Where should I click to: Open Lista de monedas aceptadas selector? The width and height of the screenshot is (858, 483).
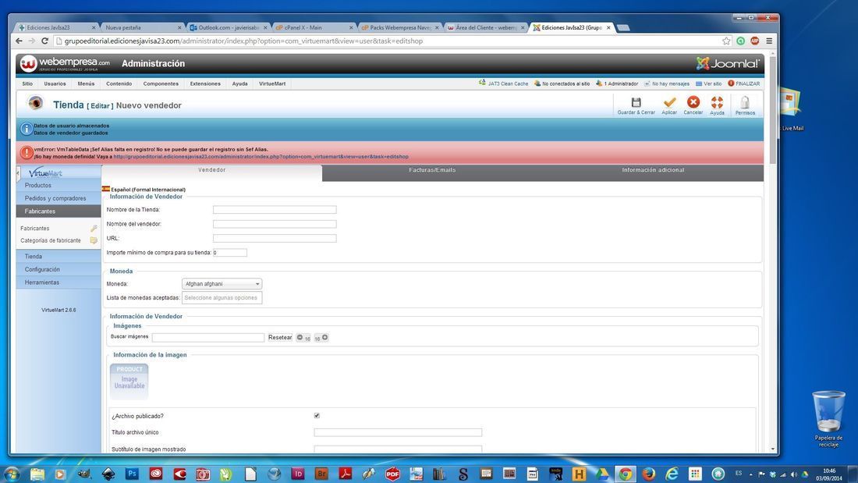pyautogui.click(x=222, y=298)
